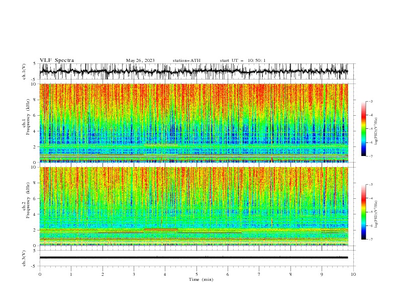Click the "-7" label on the ch.2 colorbar

click(370, 239)
